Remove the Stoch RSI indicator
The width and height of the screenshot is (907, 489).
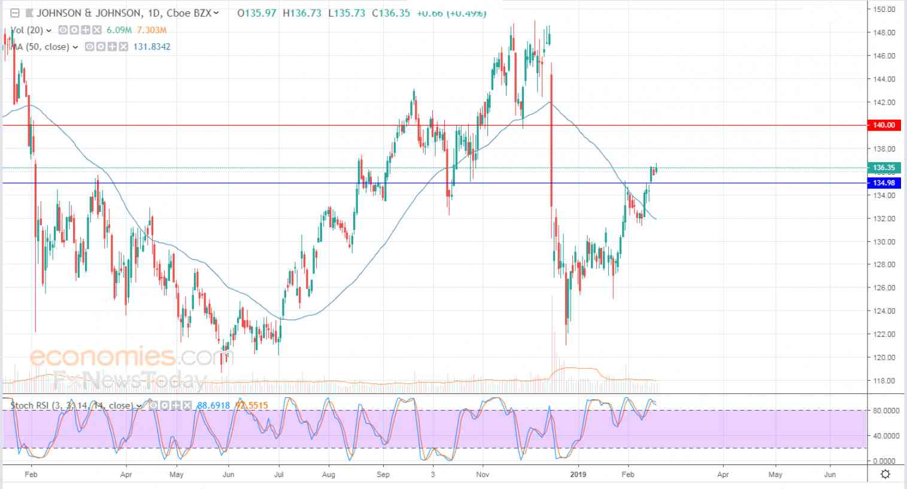point(187,405)
